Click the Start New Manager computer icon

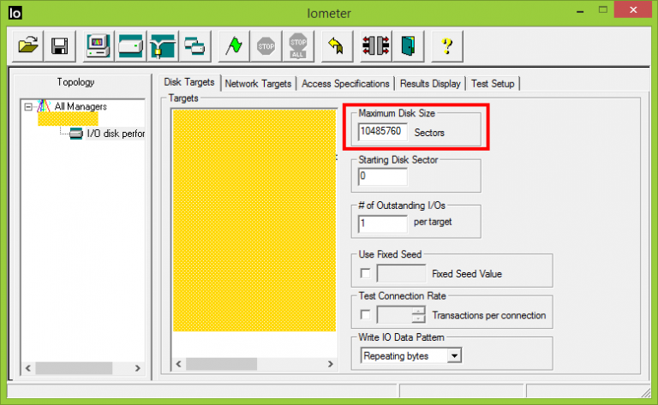click(99, 46)
